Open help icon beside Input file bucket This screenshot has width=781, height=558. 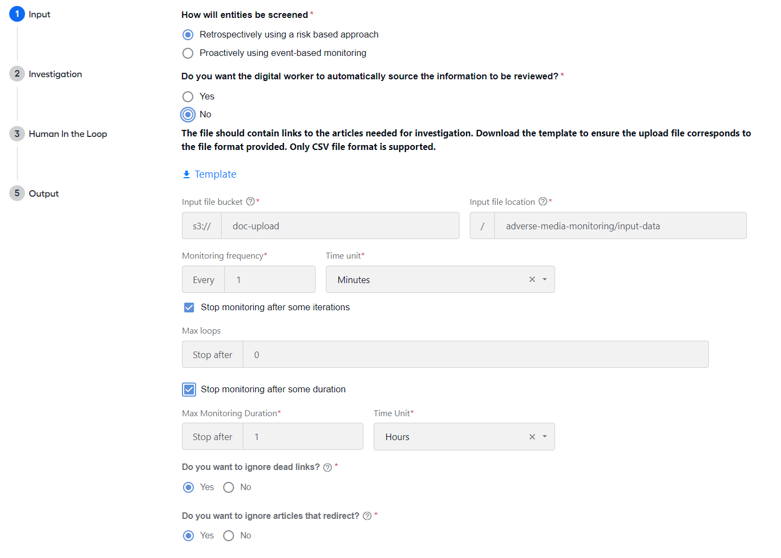250,202
